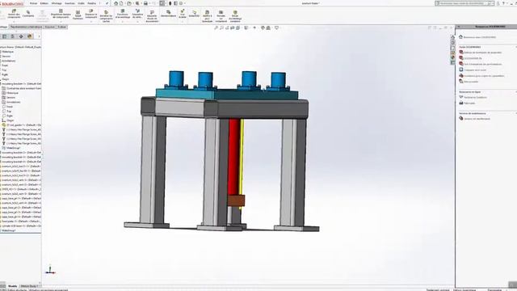Toggle large assembly mode in the ribbon
517x291 pixels.
tap(235, 16)
